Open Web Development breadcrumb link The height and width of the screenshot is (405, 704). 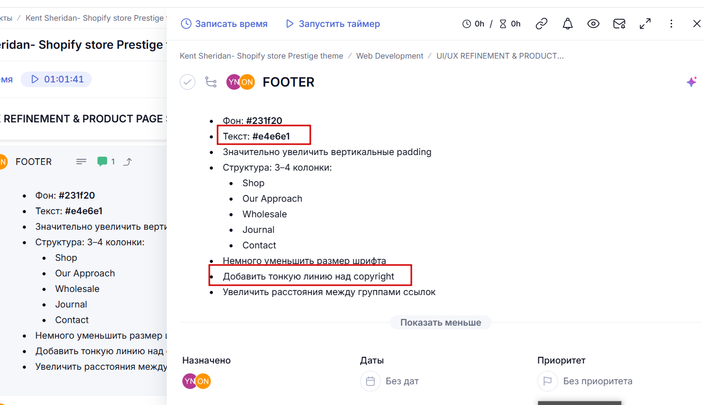[x=390, y=56]
